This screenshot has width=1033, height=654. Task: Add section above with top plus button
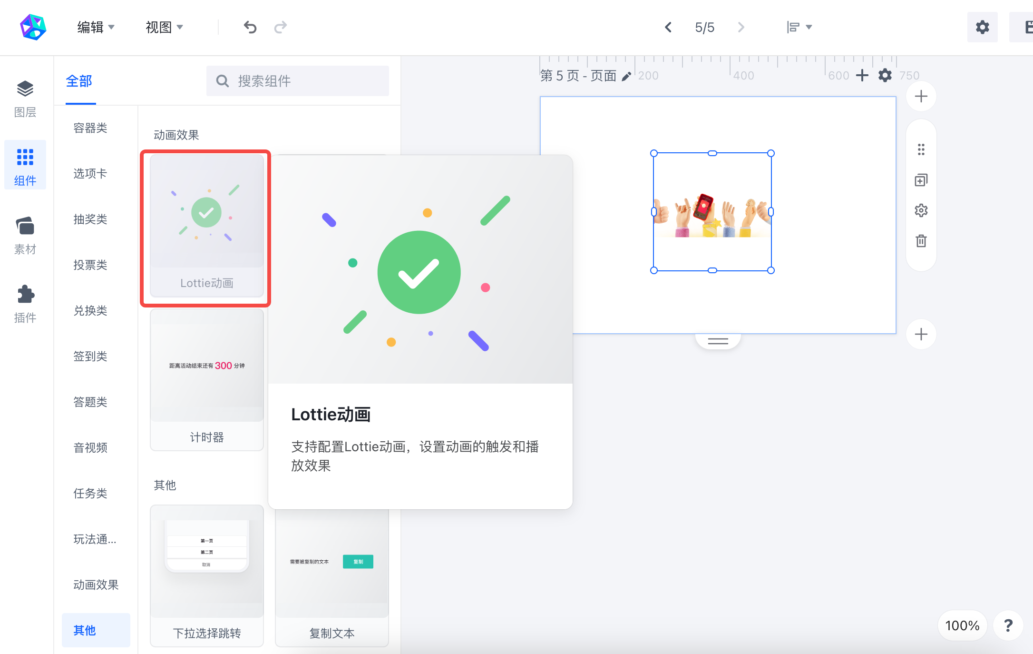point(921,97)
